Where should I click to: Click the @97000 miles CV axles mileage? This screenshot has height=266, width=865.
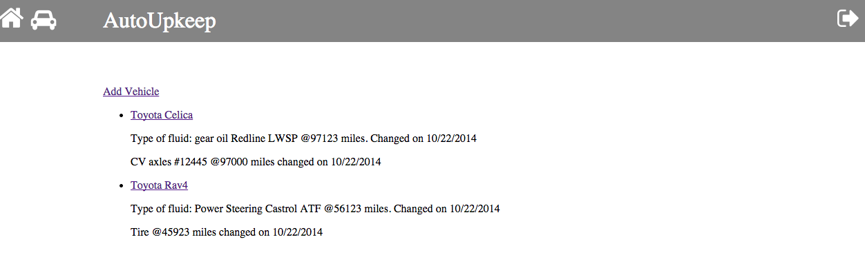click(242, 162)
